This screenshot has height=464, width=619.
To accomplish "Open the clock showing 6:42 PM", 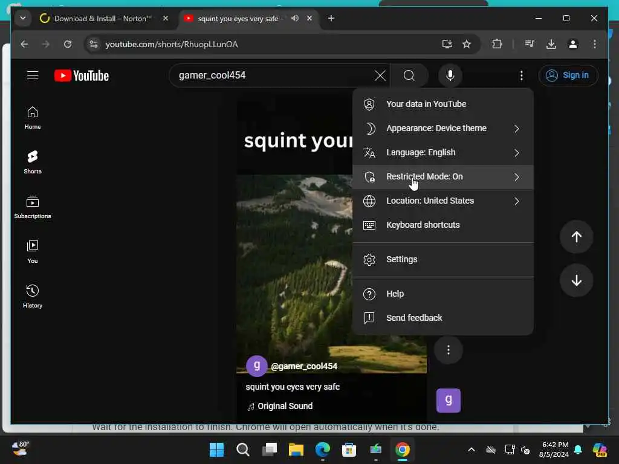I will (x=554, y=449).
